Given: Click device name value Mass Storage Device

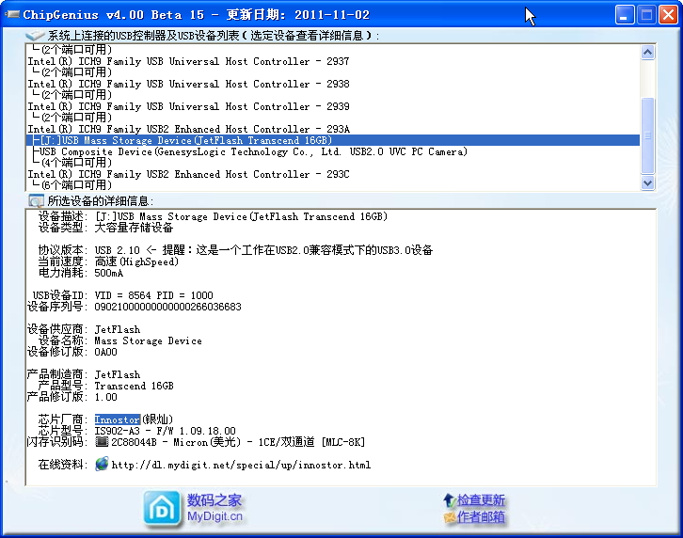Looking at the screenshot, I should (148, 340).
